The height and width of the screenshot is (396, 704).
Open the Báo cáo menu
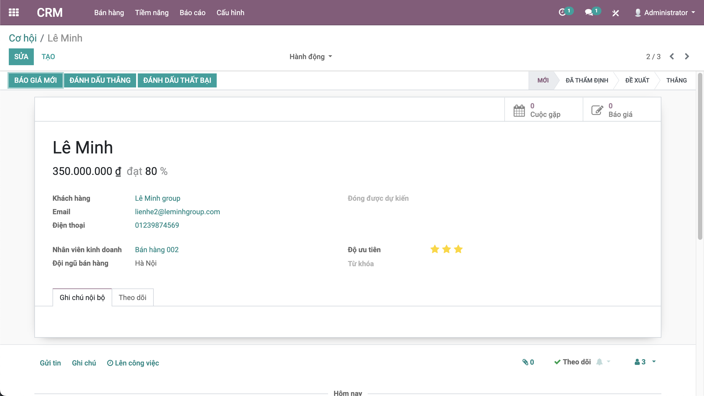pos(193,13)
